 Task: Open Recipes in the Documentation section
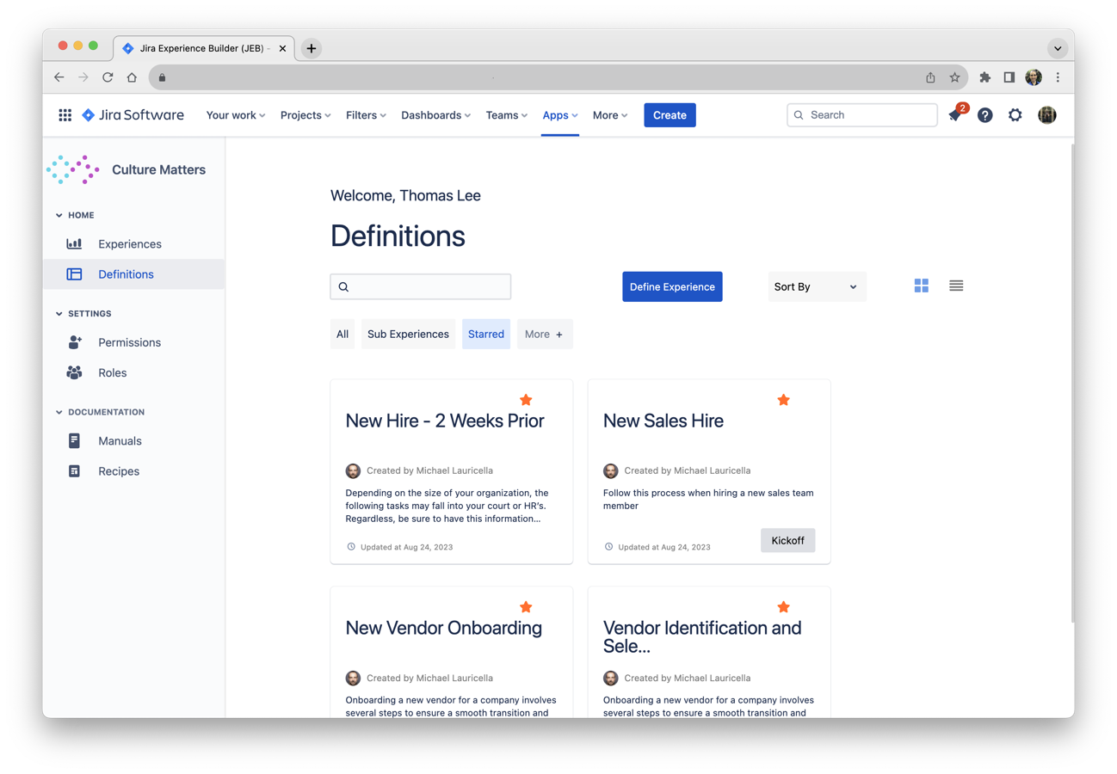(118, 471)
